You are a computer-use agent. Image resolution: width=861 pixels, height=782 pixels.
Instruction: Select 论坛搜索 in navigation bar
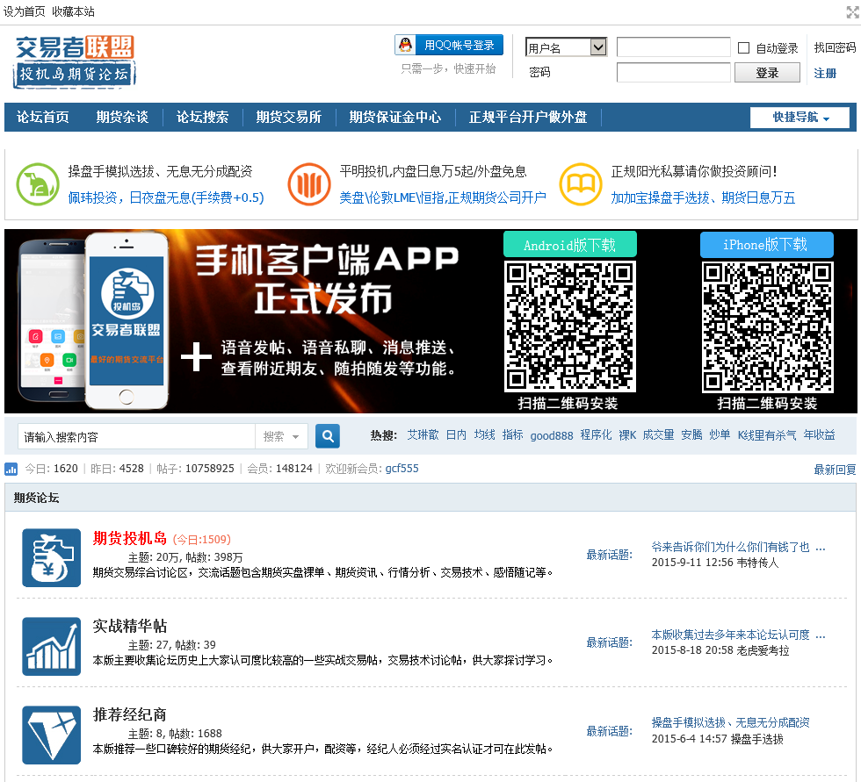(202, 117)
